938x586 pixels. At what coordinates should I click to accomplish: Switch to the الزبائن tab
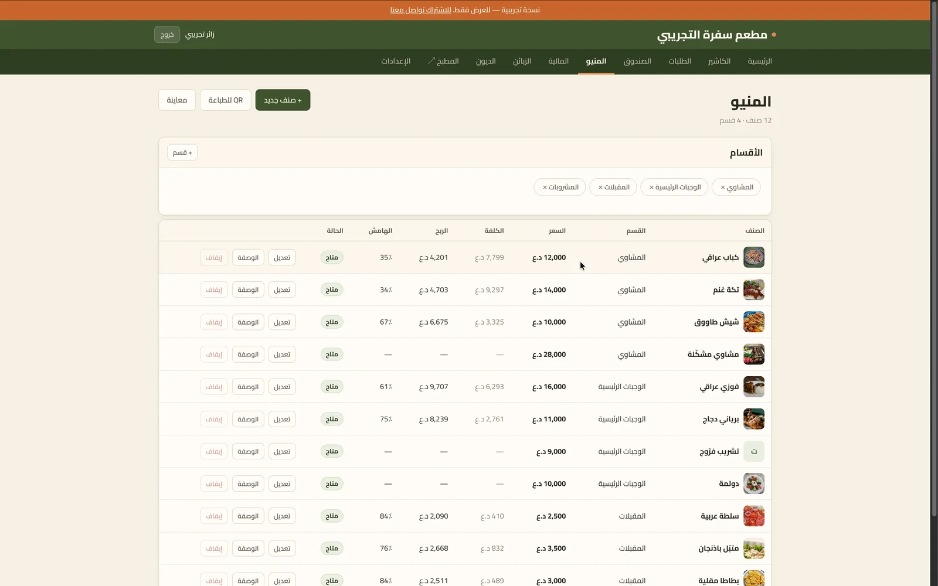pos(522,61)
